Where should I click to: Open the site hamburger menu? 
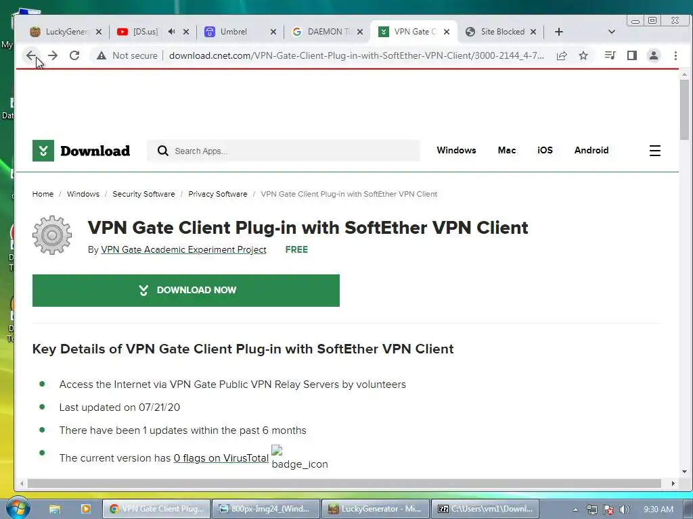pyautogui.click(x=655, y=151)
